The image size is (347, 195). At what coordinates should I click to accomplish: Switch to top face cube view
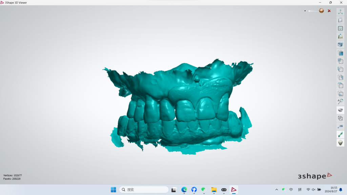[340, 85]
